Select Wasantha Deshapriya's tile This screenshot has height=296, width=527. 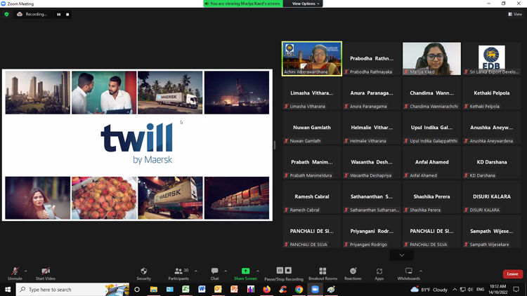(372, 163)
